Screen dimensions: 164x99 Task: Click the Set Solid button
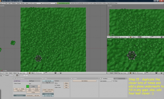point(37,95)
